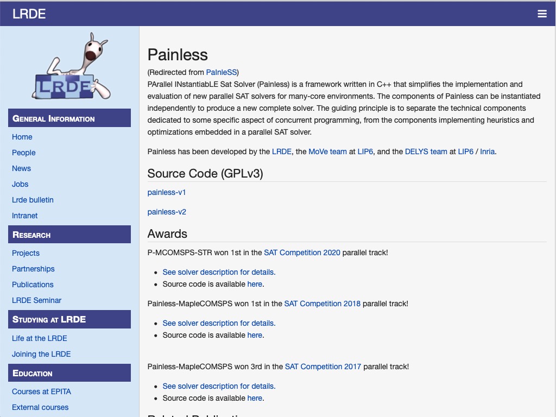Screen dimensions: 556x417
Task: Visit the News section
Action: (x=21, y=168)
